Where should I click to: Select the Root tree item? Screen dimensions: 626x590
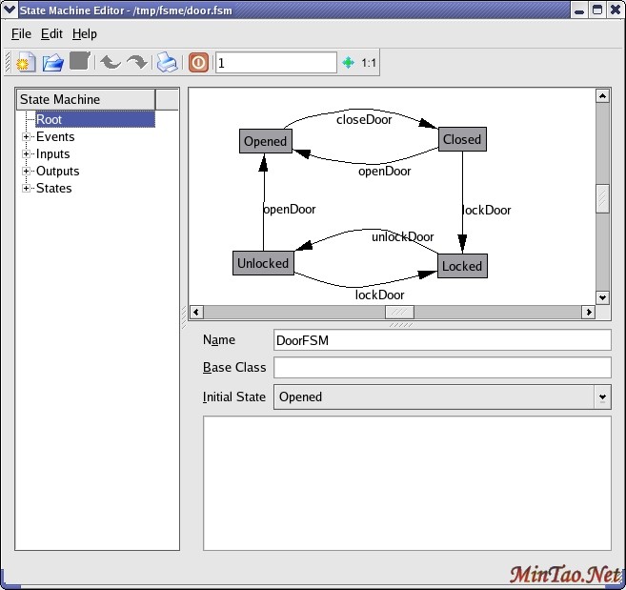click(x=50, y=120)
